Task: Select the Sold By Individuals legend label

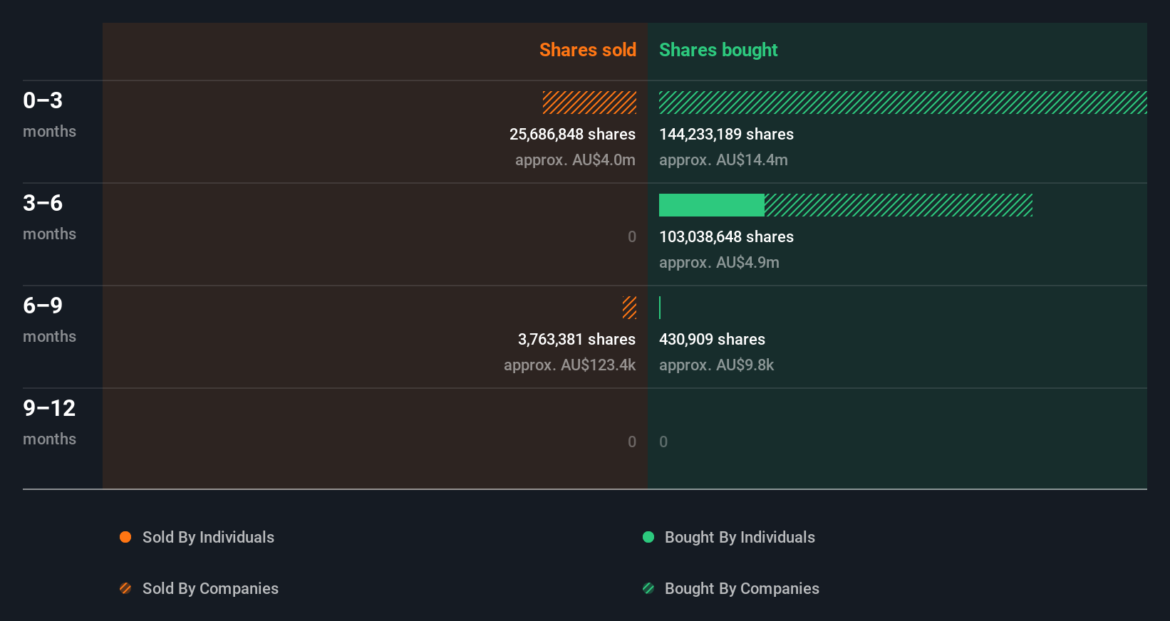Action: coord(208,538)
